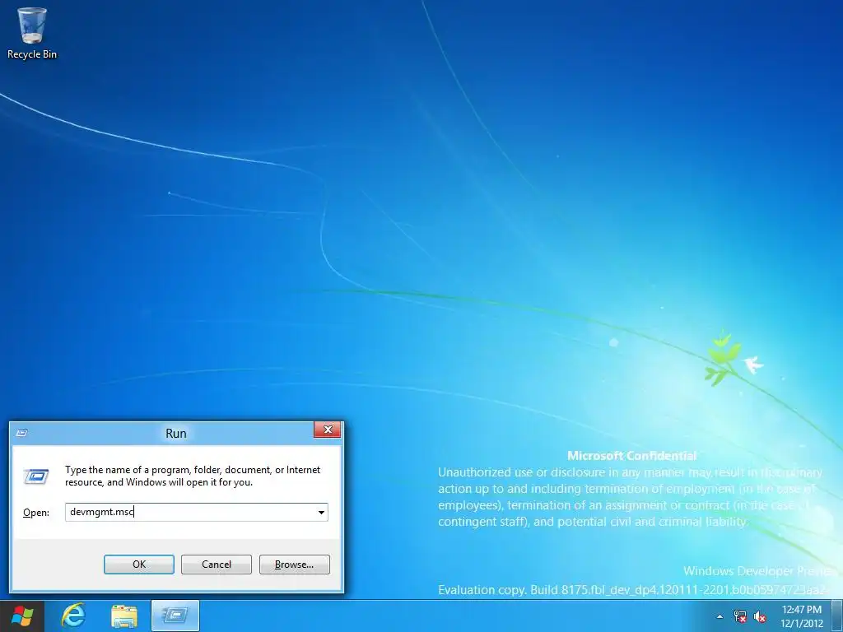Open the Recycle Bin desktop icon
Viewport: 843px width, 632px height.
[32, 33]
